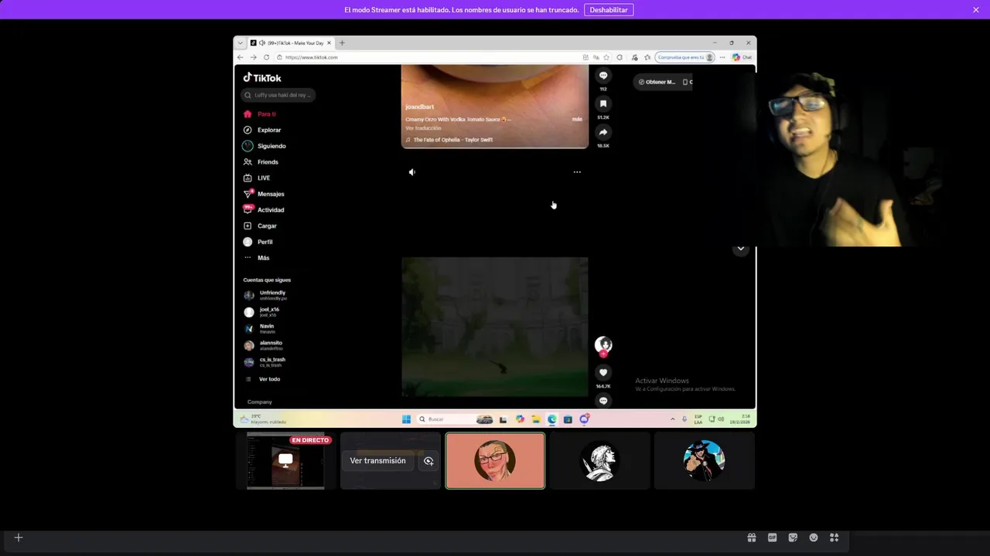
Task: Open the Unfriendly followed account
Action: click(265, 295)
